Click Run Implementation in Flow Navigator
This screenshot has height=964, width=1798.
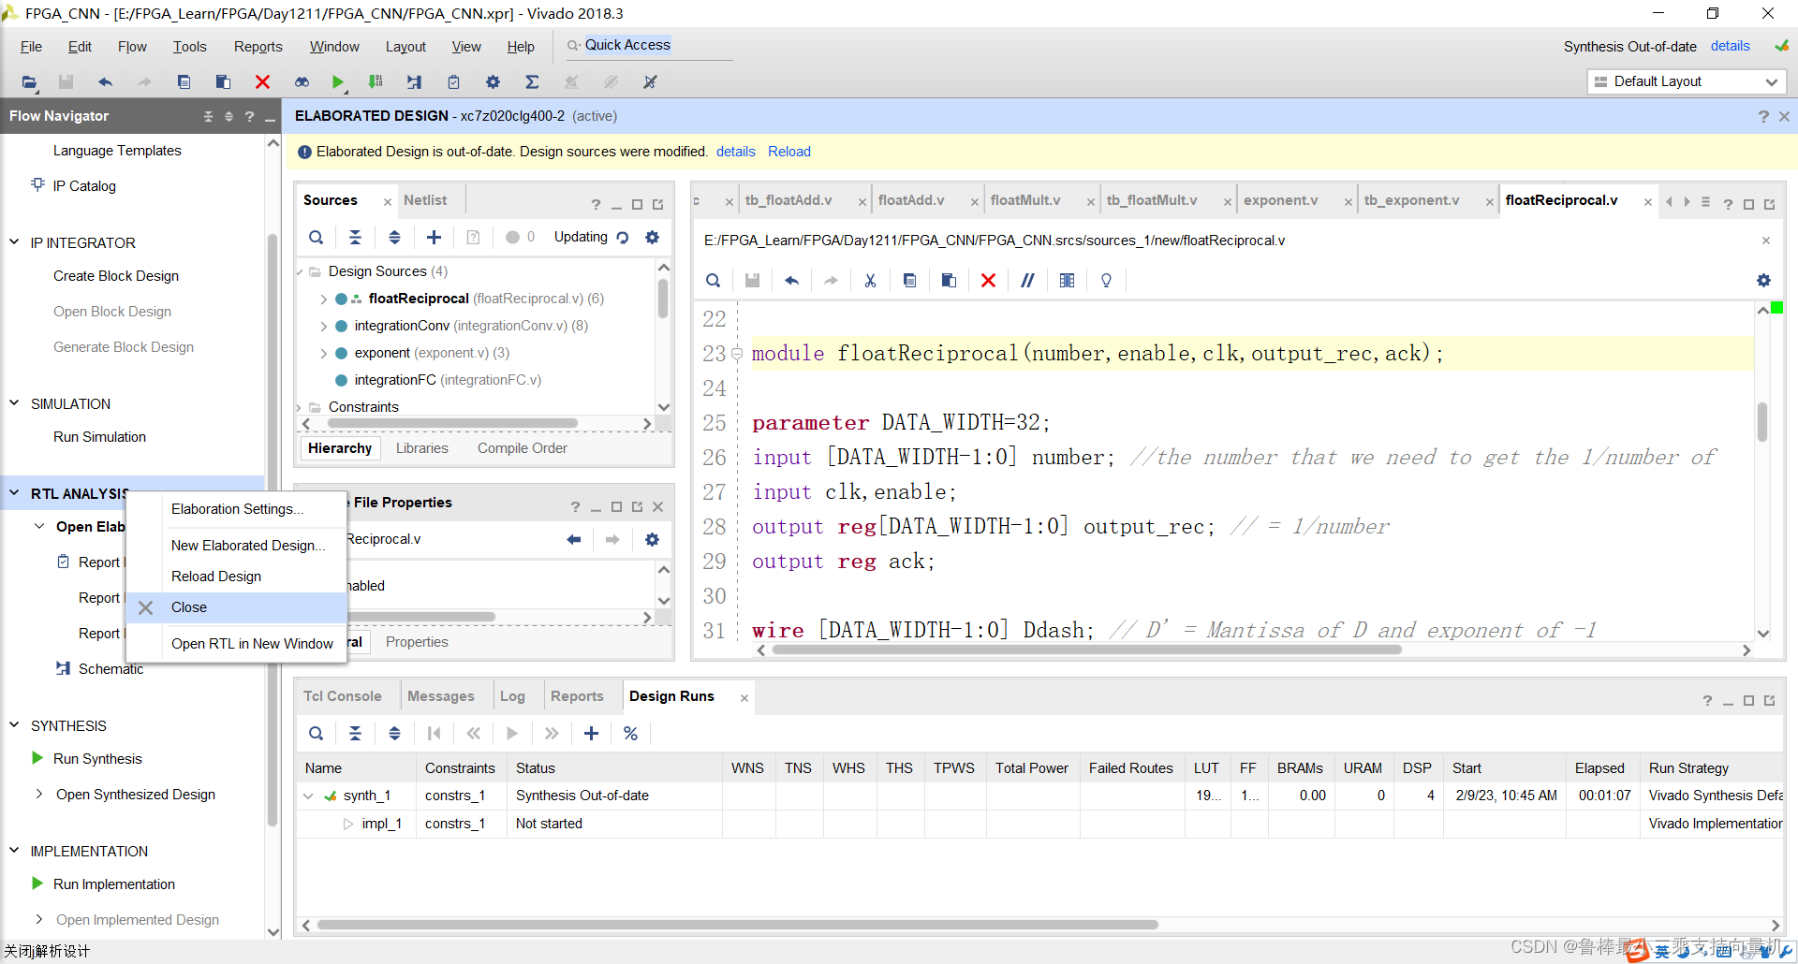pos(113,884)
